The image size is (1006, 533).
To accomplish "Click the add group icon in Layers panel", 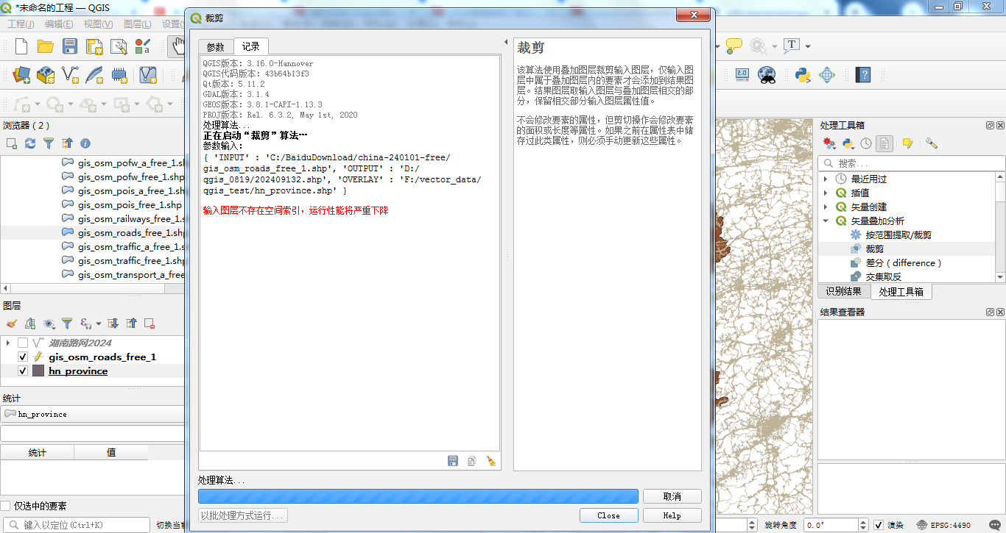I will pos(30,323).
